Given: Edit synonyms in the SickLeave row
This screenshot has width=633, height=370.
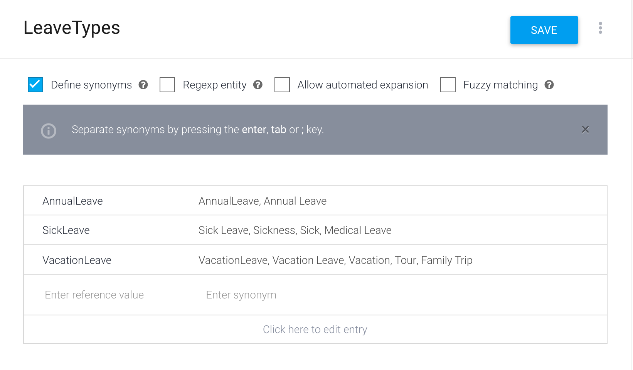Looking at the screenshot, I should [x=295, y=230].
